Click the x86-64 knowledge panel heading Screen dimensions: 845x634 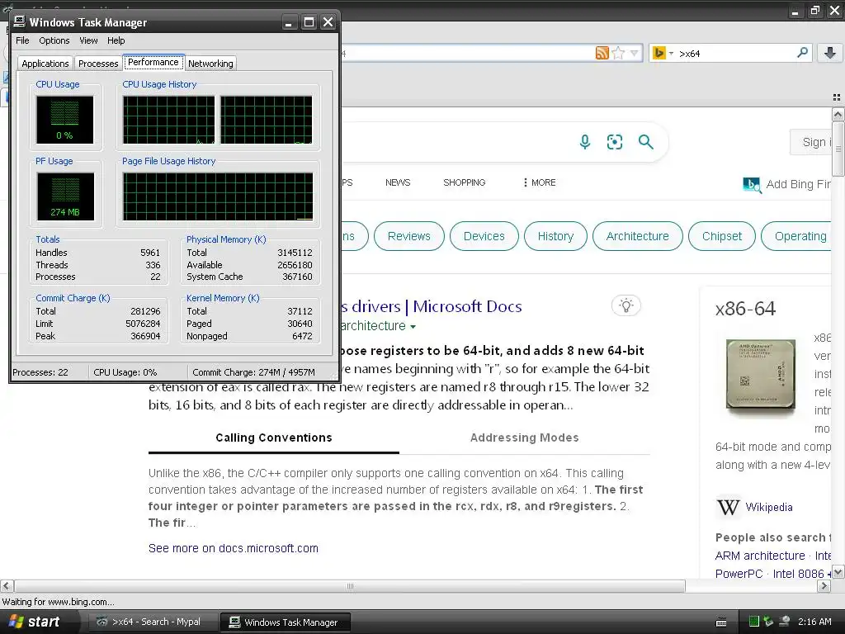click(745, 309)
